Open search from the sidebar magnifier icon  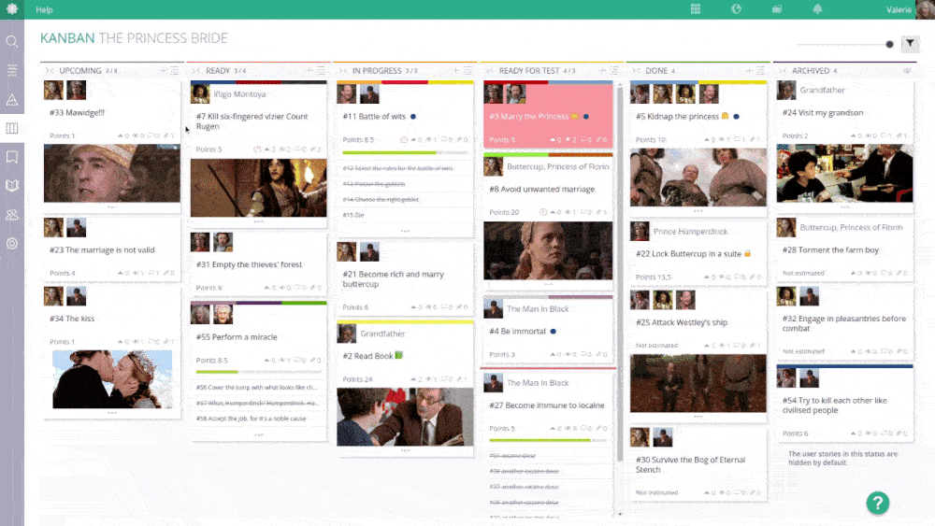click(x=12, y=42)
